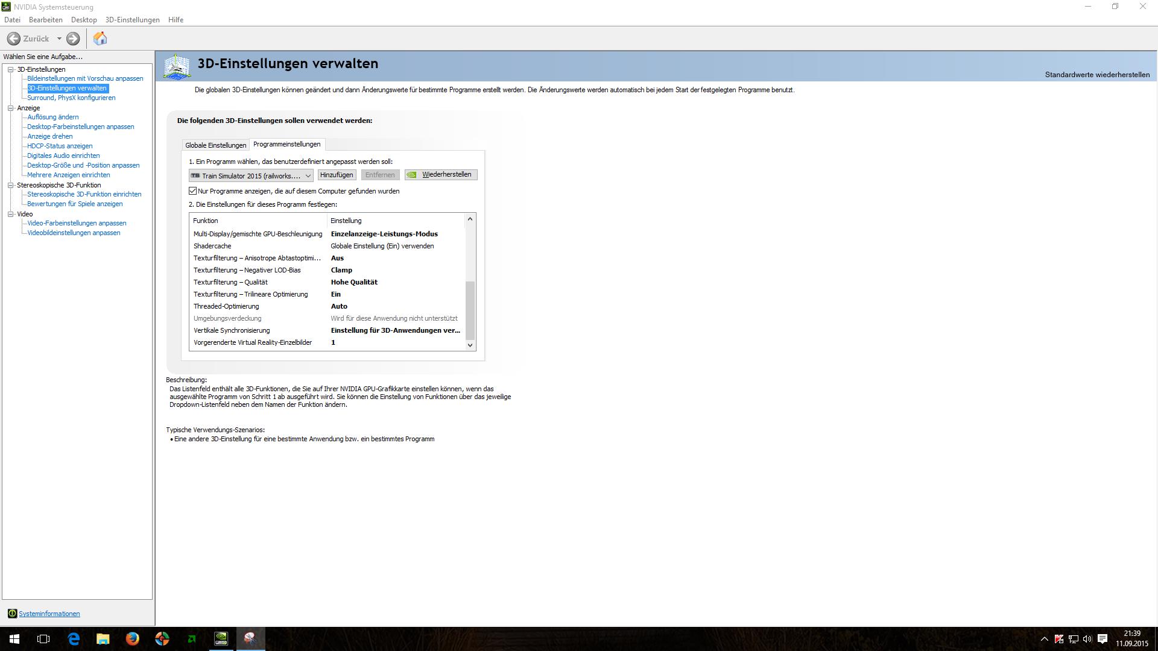Click the green forward arrow button
This screenshot has height=651, width=1158.
click(x=73, y=39)
